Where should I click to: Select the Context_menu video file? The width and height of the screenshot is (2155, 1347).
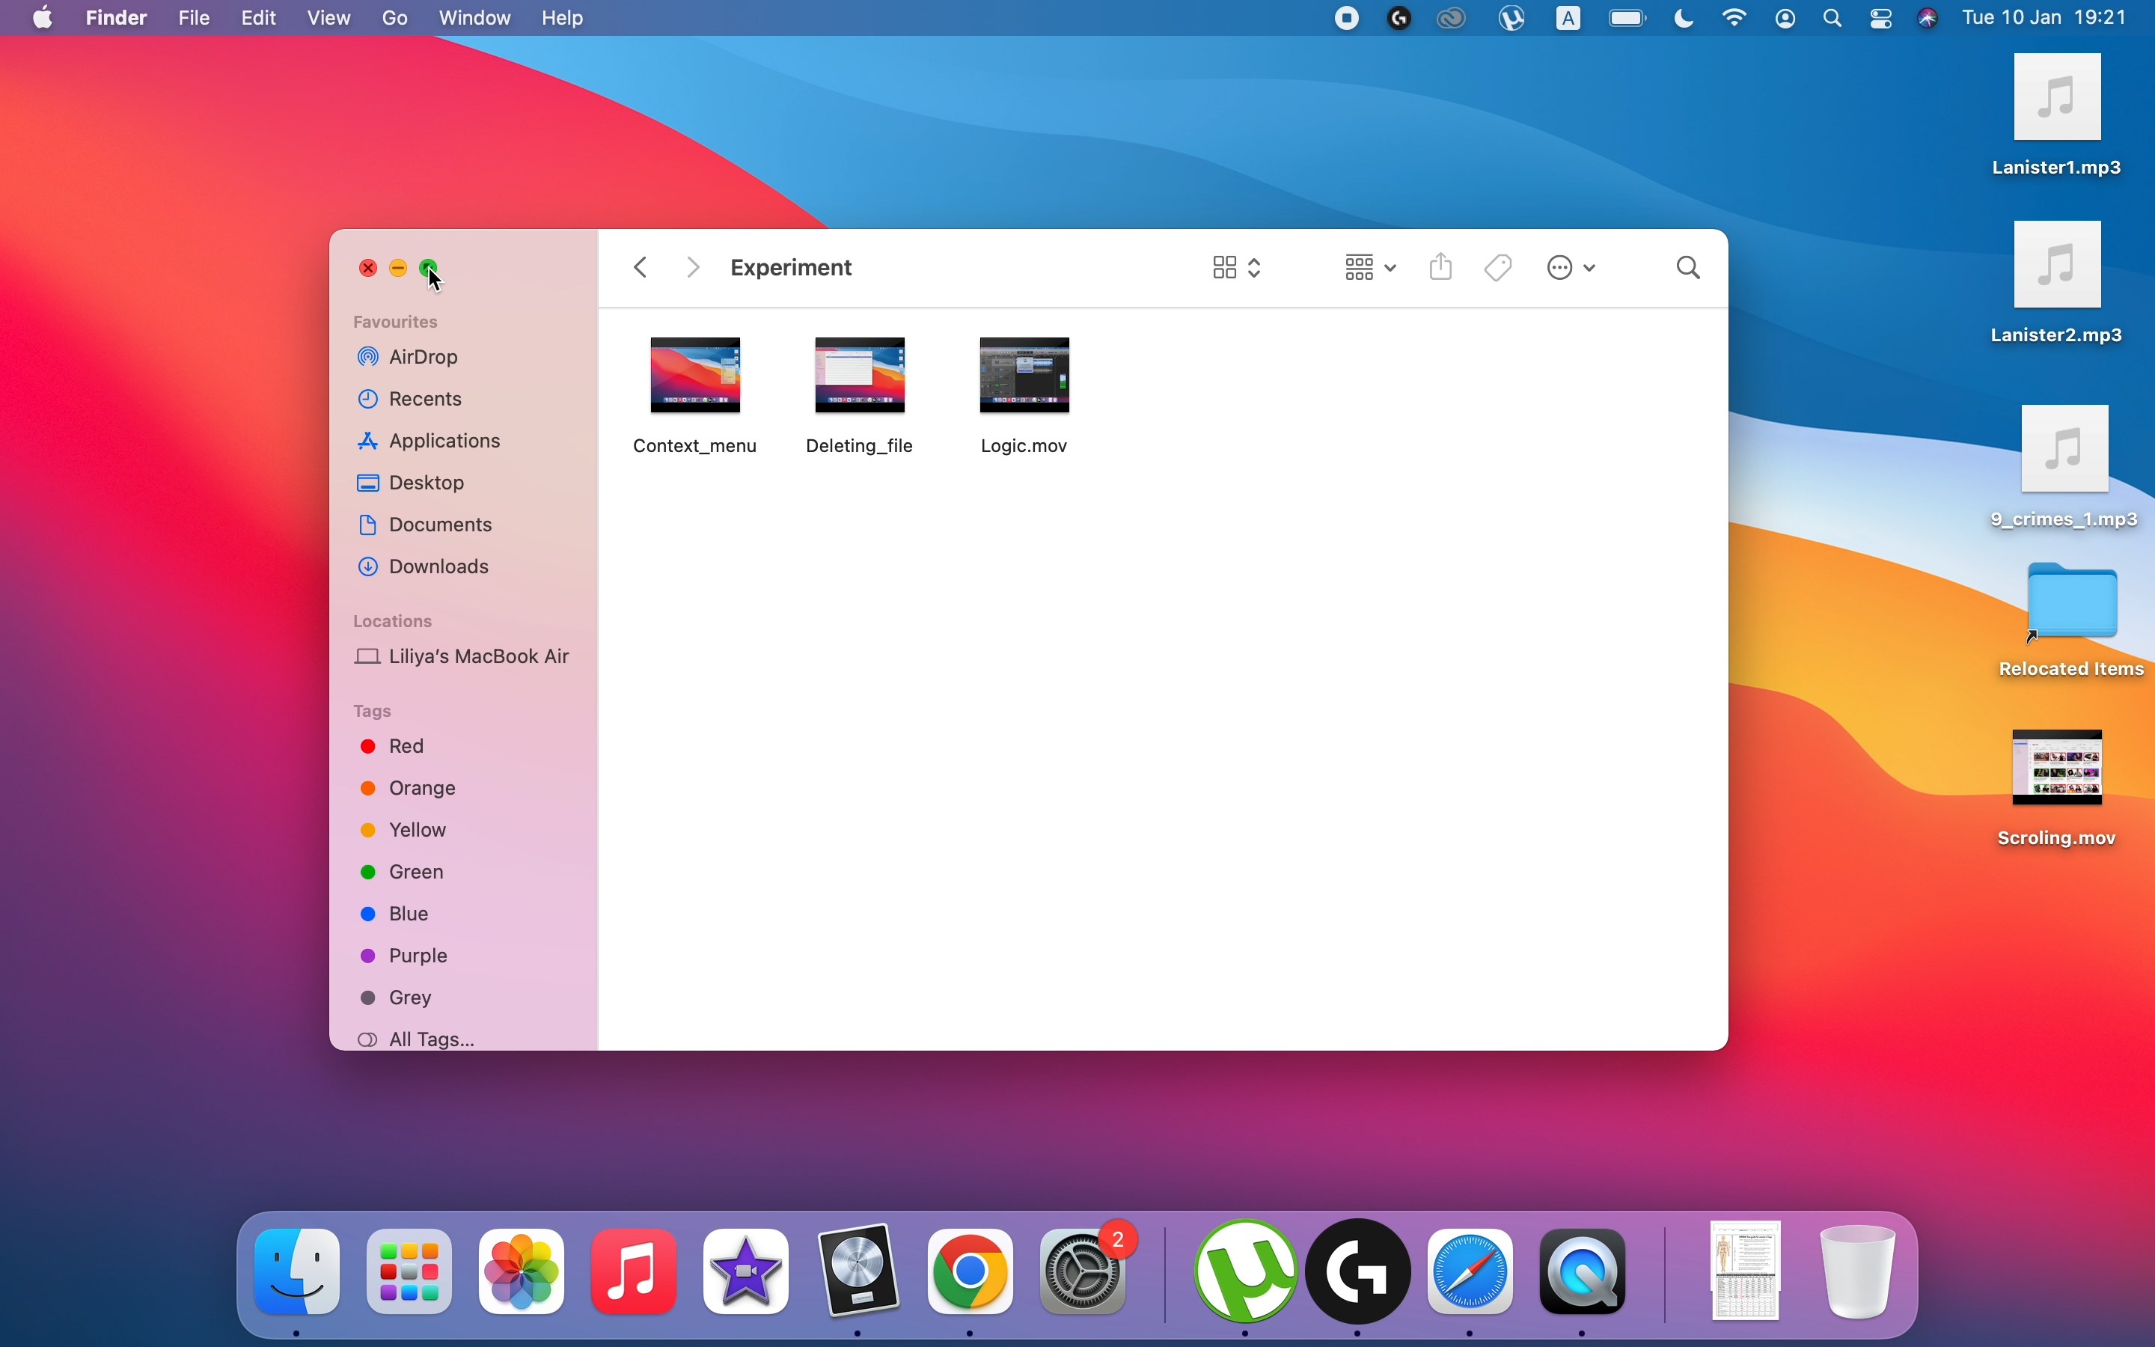(x=694, y=397)
